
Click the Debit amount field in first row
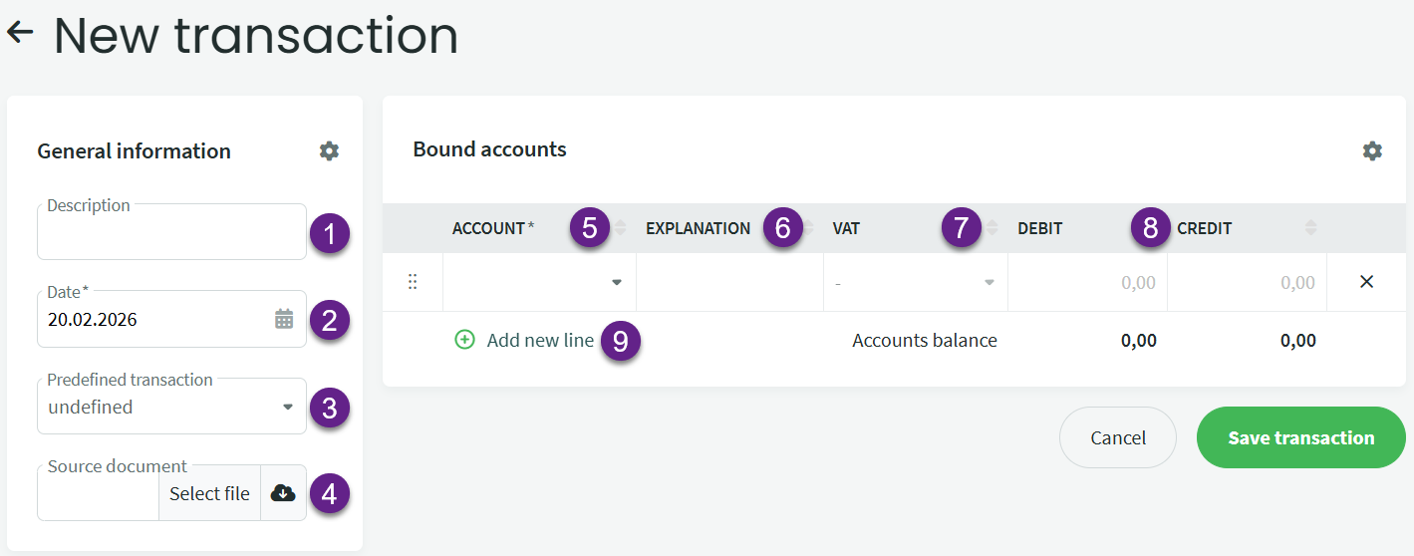point(1087,282)
